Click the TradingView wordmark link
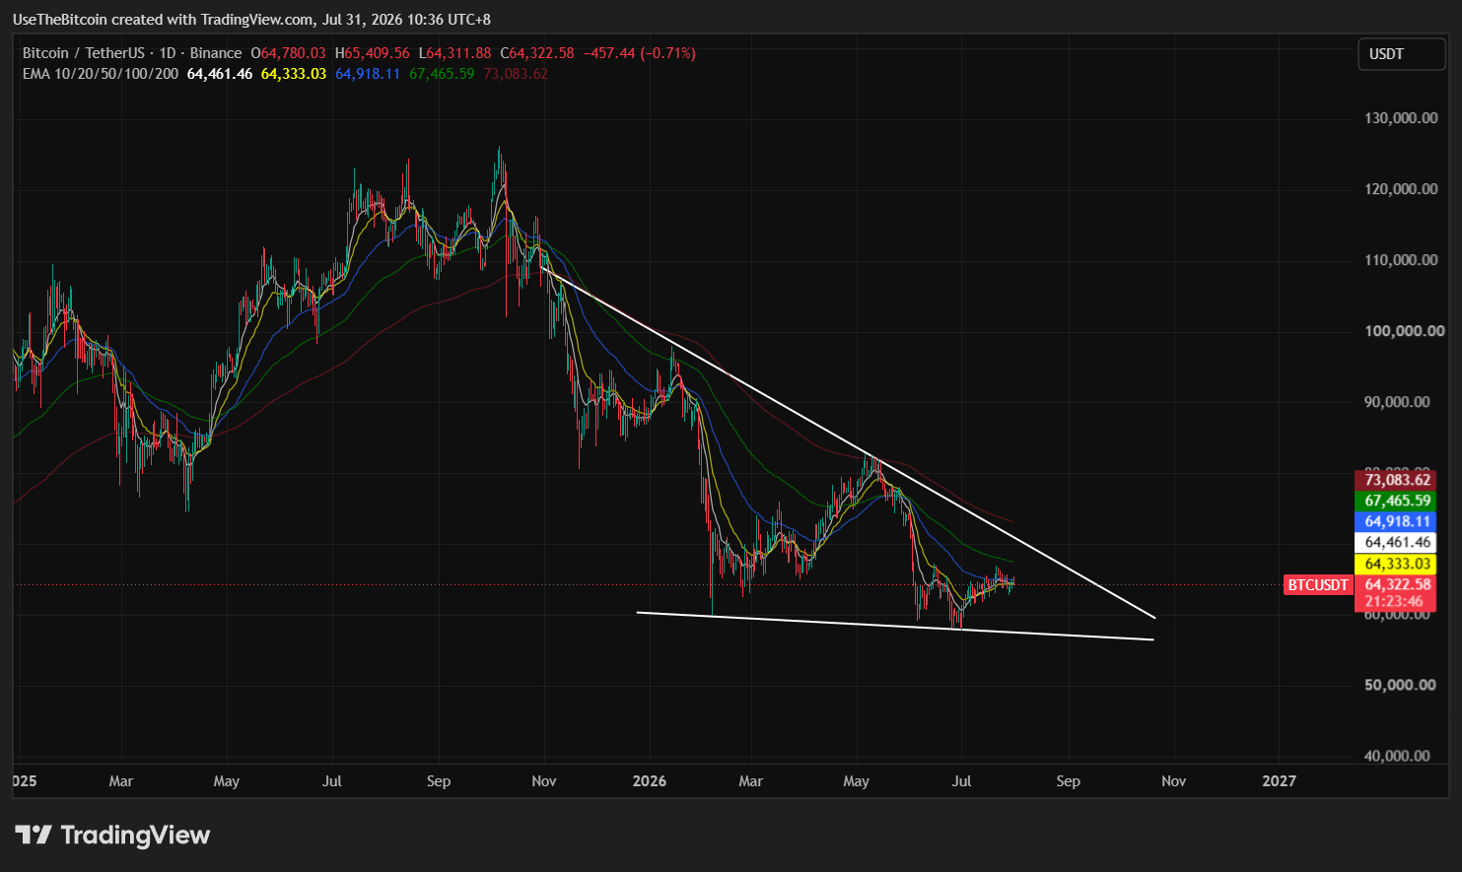The image size is (1462, 872). pyautogui.click(x=135, y=836)
